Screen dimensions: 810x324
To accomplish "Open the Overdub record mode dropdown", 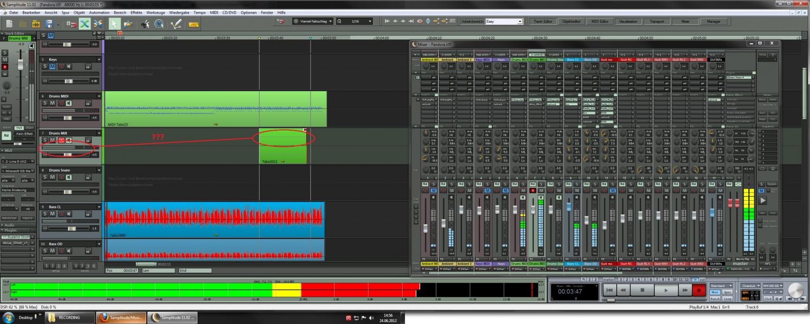I will (758, 286).
